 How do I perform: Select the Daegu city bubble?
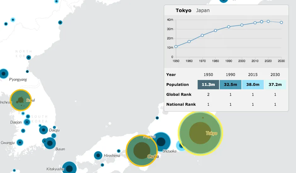43,130
